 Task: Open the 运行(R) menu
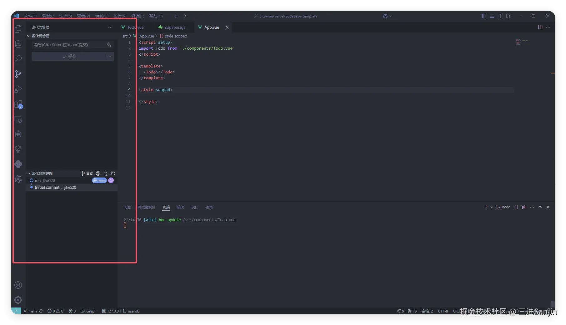pyautogui.click(x=120, y=16)
